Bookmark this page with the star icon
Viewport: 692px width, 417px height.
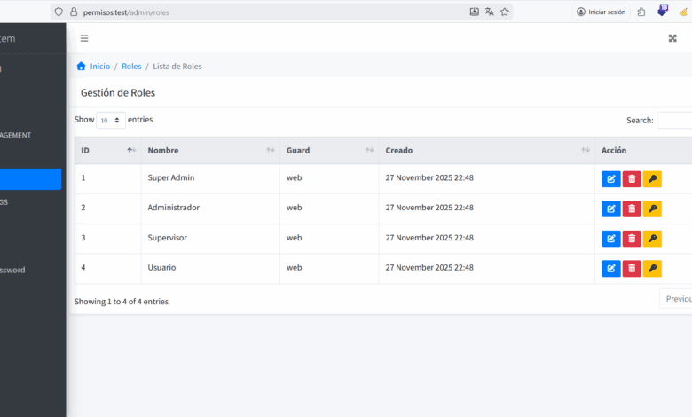pyautogui.click(x=505, y=12)
